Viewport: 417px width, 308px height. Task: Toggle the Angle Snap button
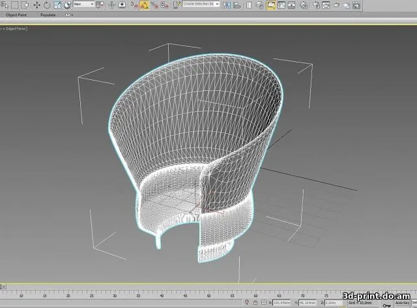pos(144,5)
